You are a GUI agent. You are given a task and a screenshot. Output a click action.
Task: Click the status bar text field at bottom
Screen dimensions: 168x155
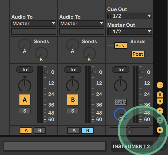pyautogui.click(x=55, y=146)
